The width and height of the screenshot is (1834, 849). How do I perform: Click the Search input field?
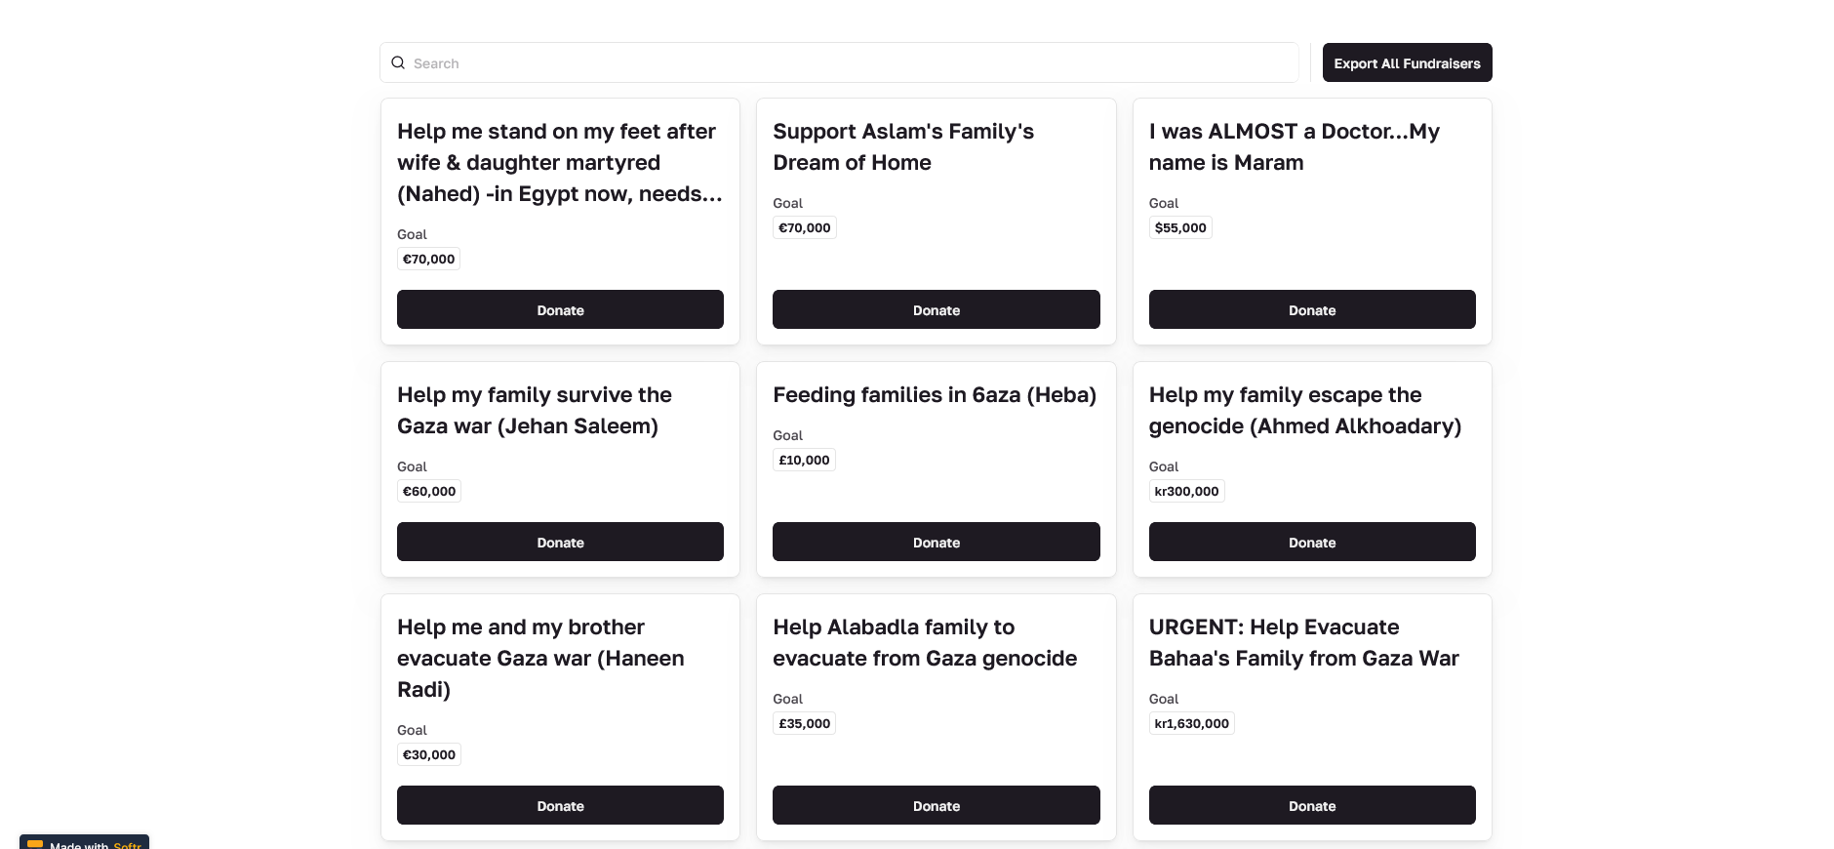[839, 62]
